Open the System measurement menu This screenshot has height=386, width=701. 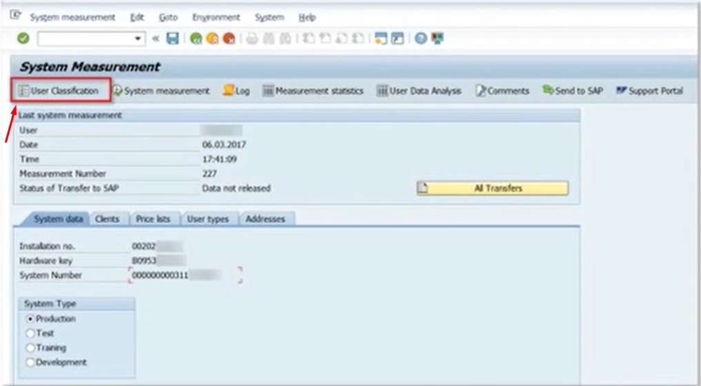pyautogui.click(x=72, y=17)
